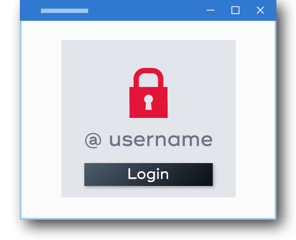Viewport: 296px width, 240px height.
Task: Focus the username input field
Action: pos(149,140)
